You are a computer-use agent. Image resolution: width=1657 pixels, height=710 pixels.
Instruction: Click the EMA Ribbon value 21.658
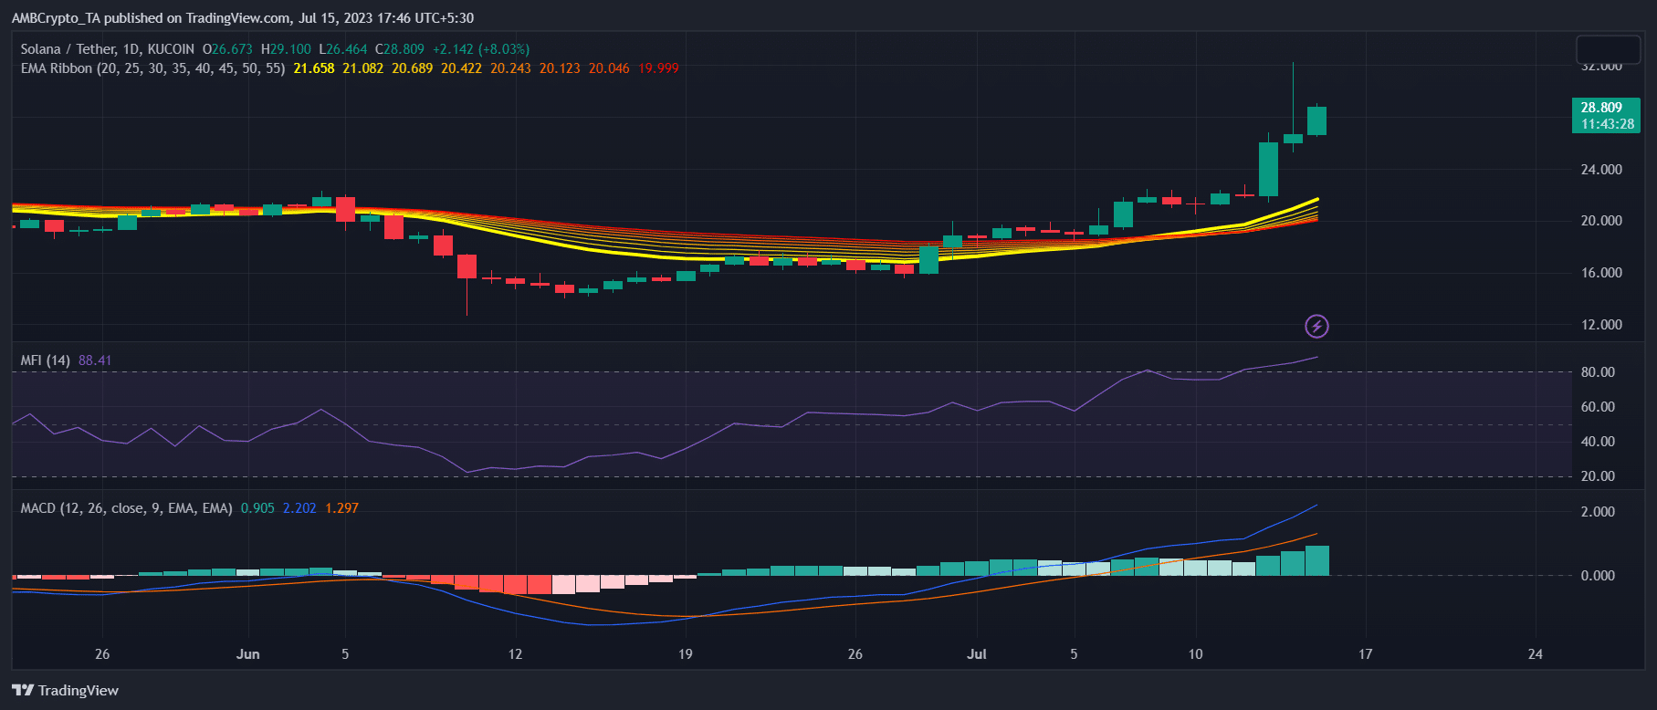click(x=314, y=68)
